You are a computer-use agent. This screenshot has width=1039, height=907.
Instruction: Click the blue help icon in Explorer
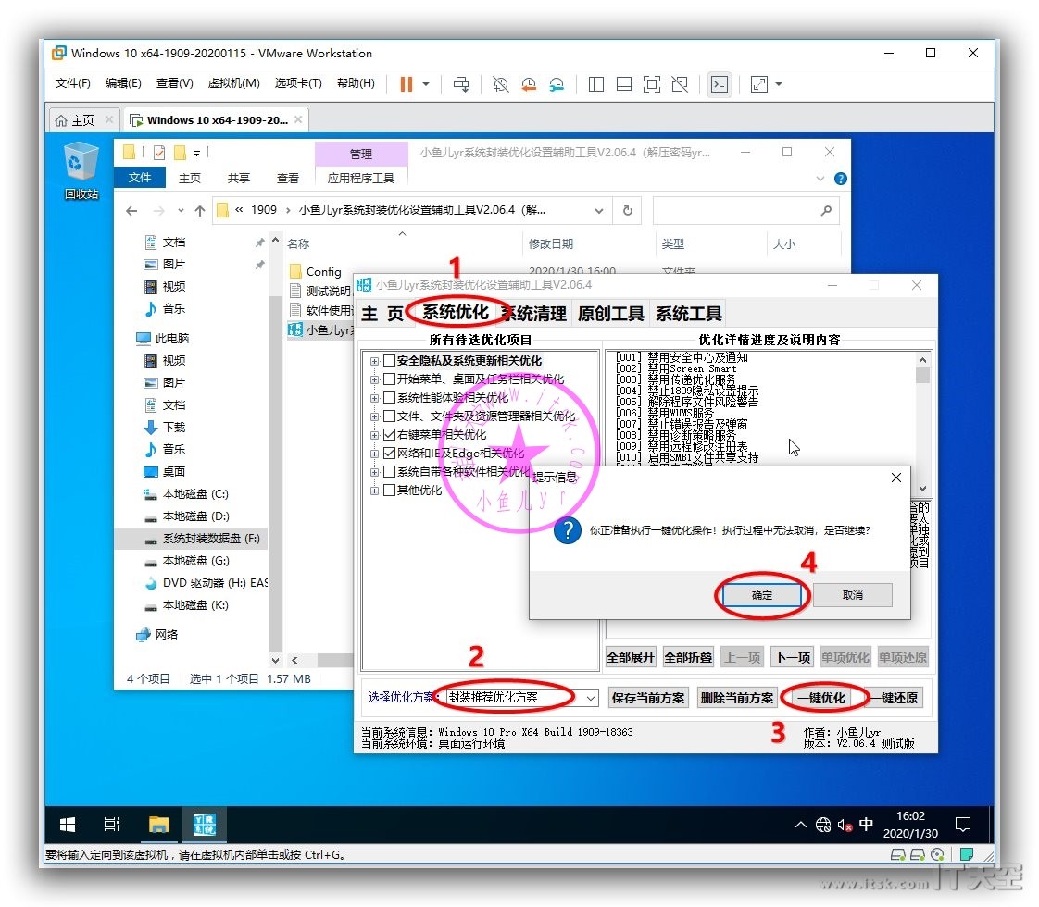(x=840, y=179)
